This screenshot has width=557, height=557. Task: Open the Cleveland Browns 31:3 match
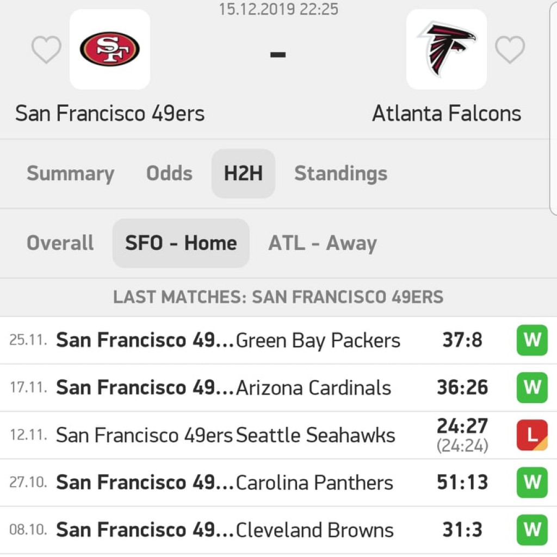278,530
